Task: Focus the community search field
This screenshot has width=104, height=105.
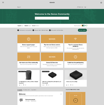Action: 52,18
